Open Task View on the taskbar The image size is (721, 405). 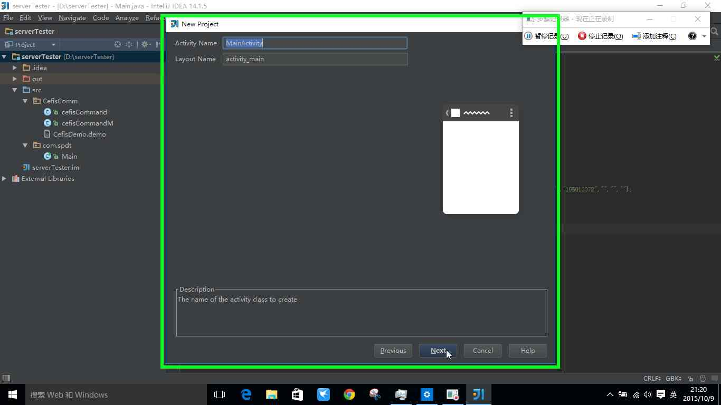220,394
